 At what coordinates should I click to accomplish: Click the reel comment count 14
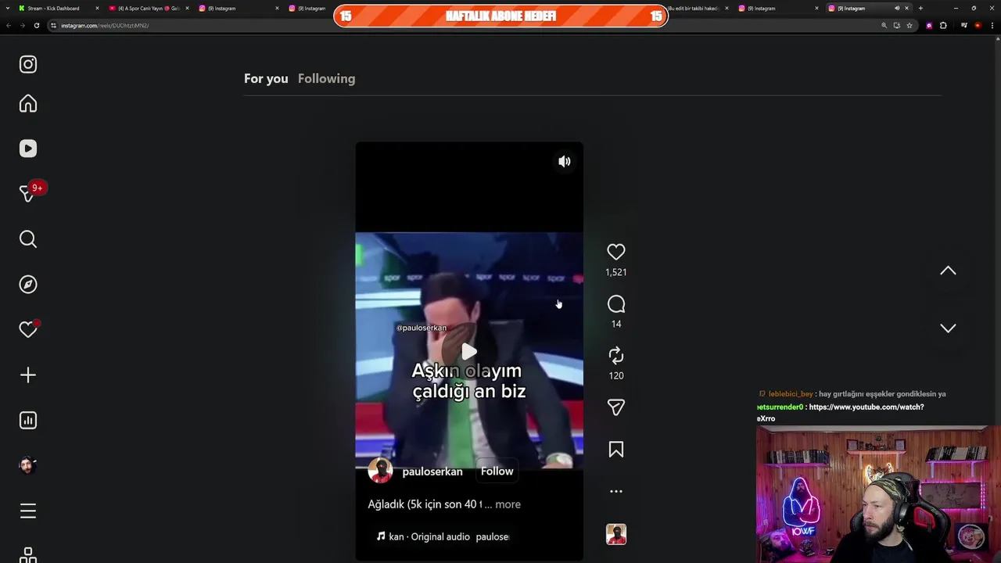pos(616,324)
